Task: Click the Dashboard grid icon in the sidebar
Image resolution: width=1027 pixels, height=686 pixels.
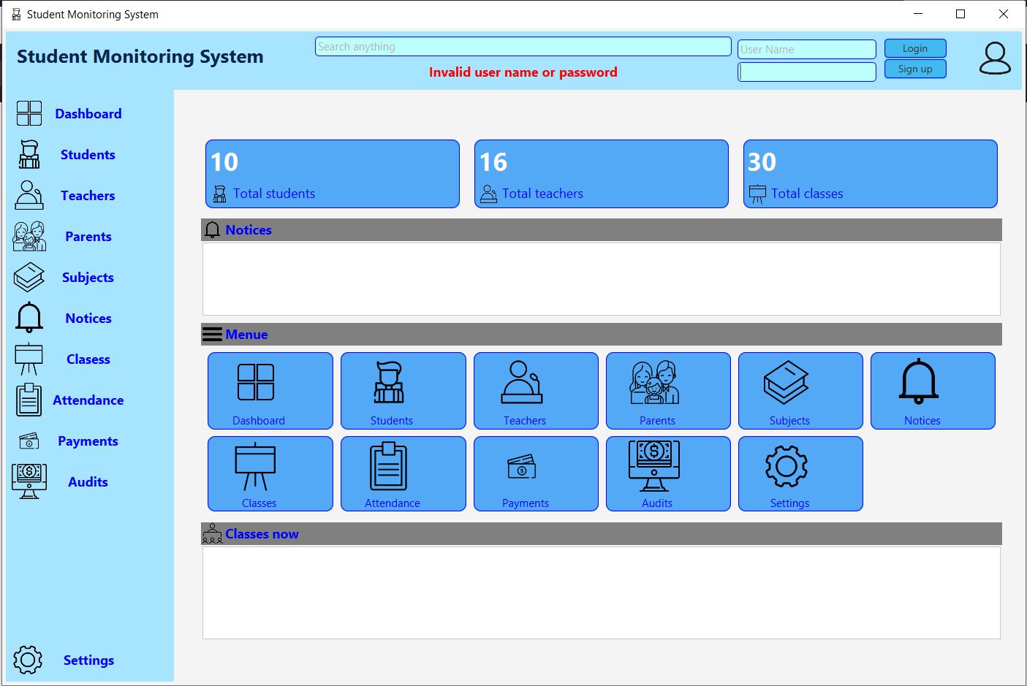Action: click(x=29, y=113)
